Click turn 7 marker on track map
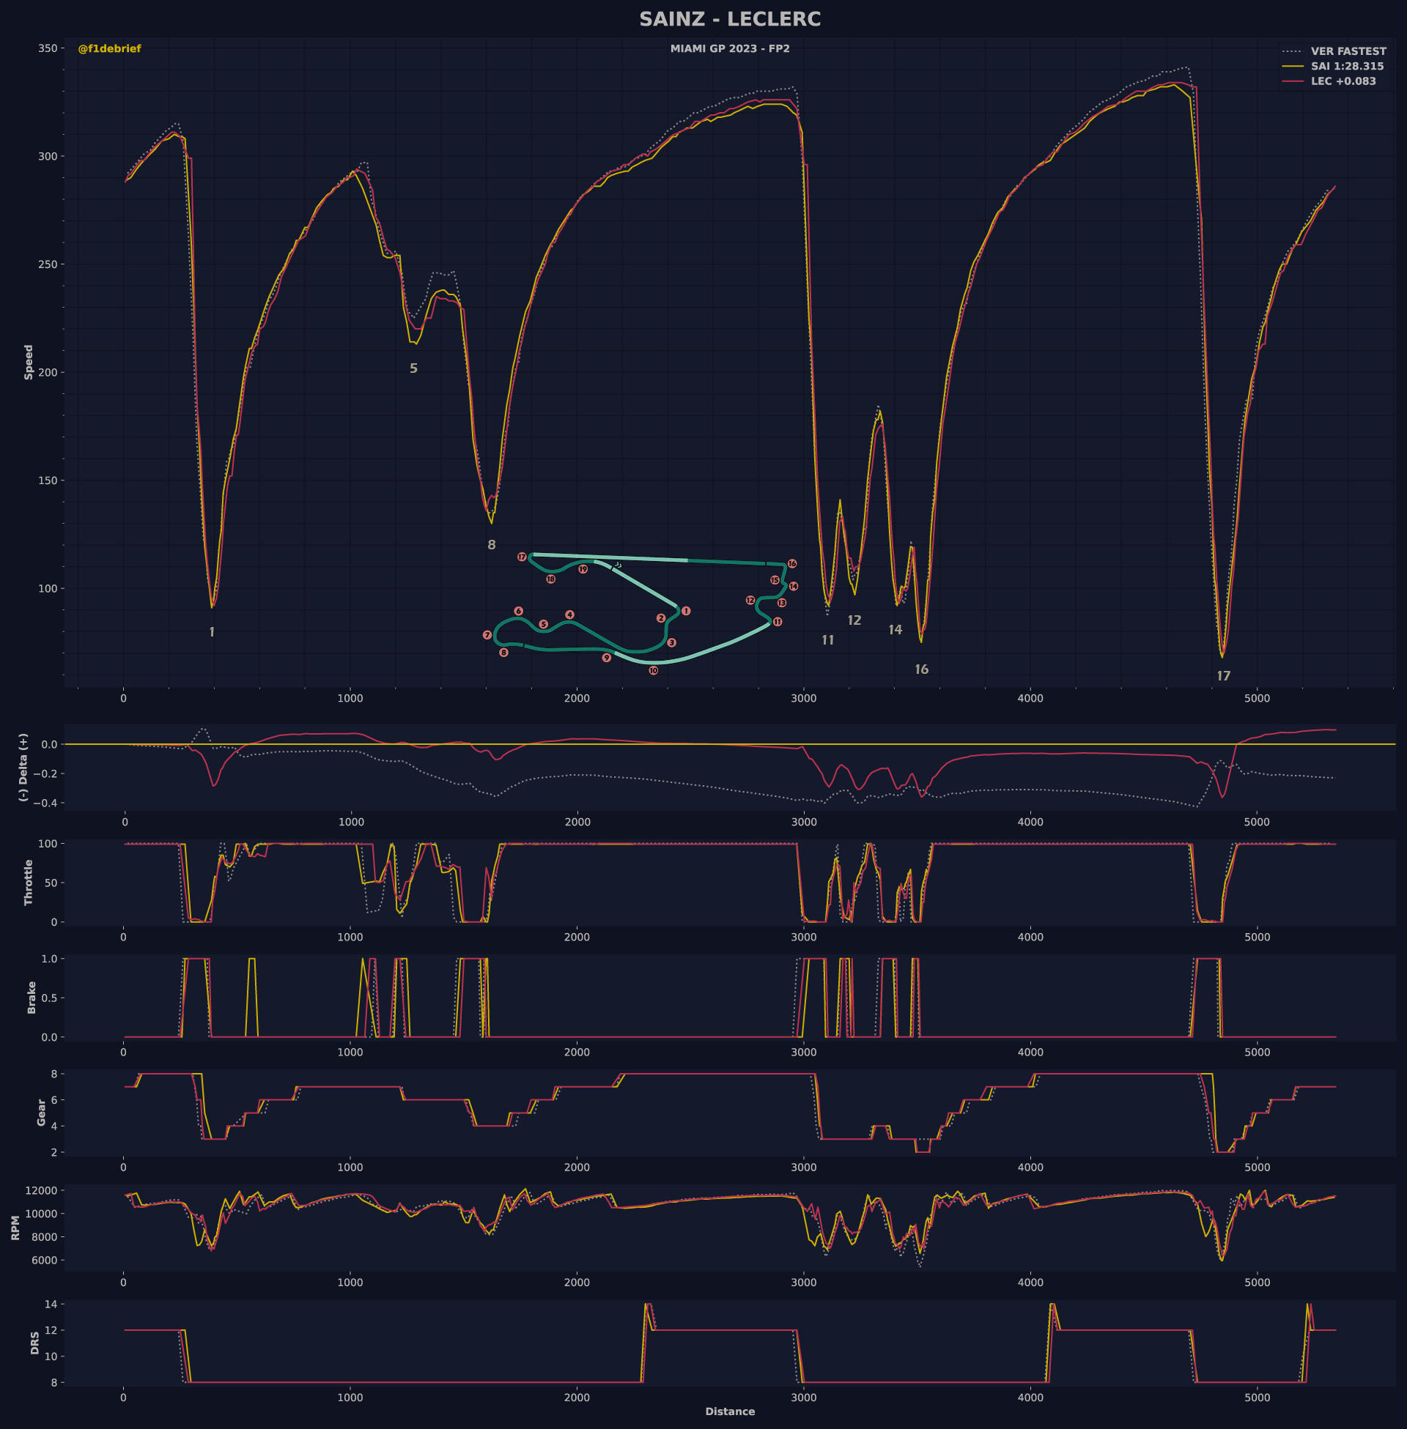Viewport: 1407px width, 1429px height. pyautogui.click(x=487, y=635)
